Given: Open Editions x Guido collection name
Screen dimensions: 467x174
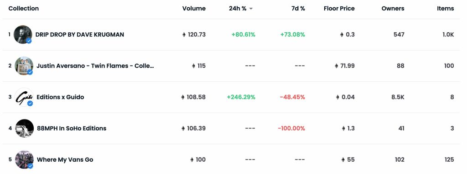Looking at the screenshot, I should click(60, 97).
